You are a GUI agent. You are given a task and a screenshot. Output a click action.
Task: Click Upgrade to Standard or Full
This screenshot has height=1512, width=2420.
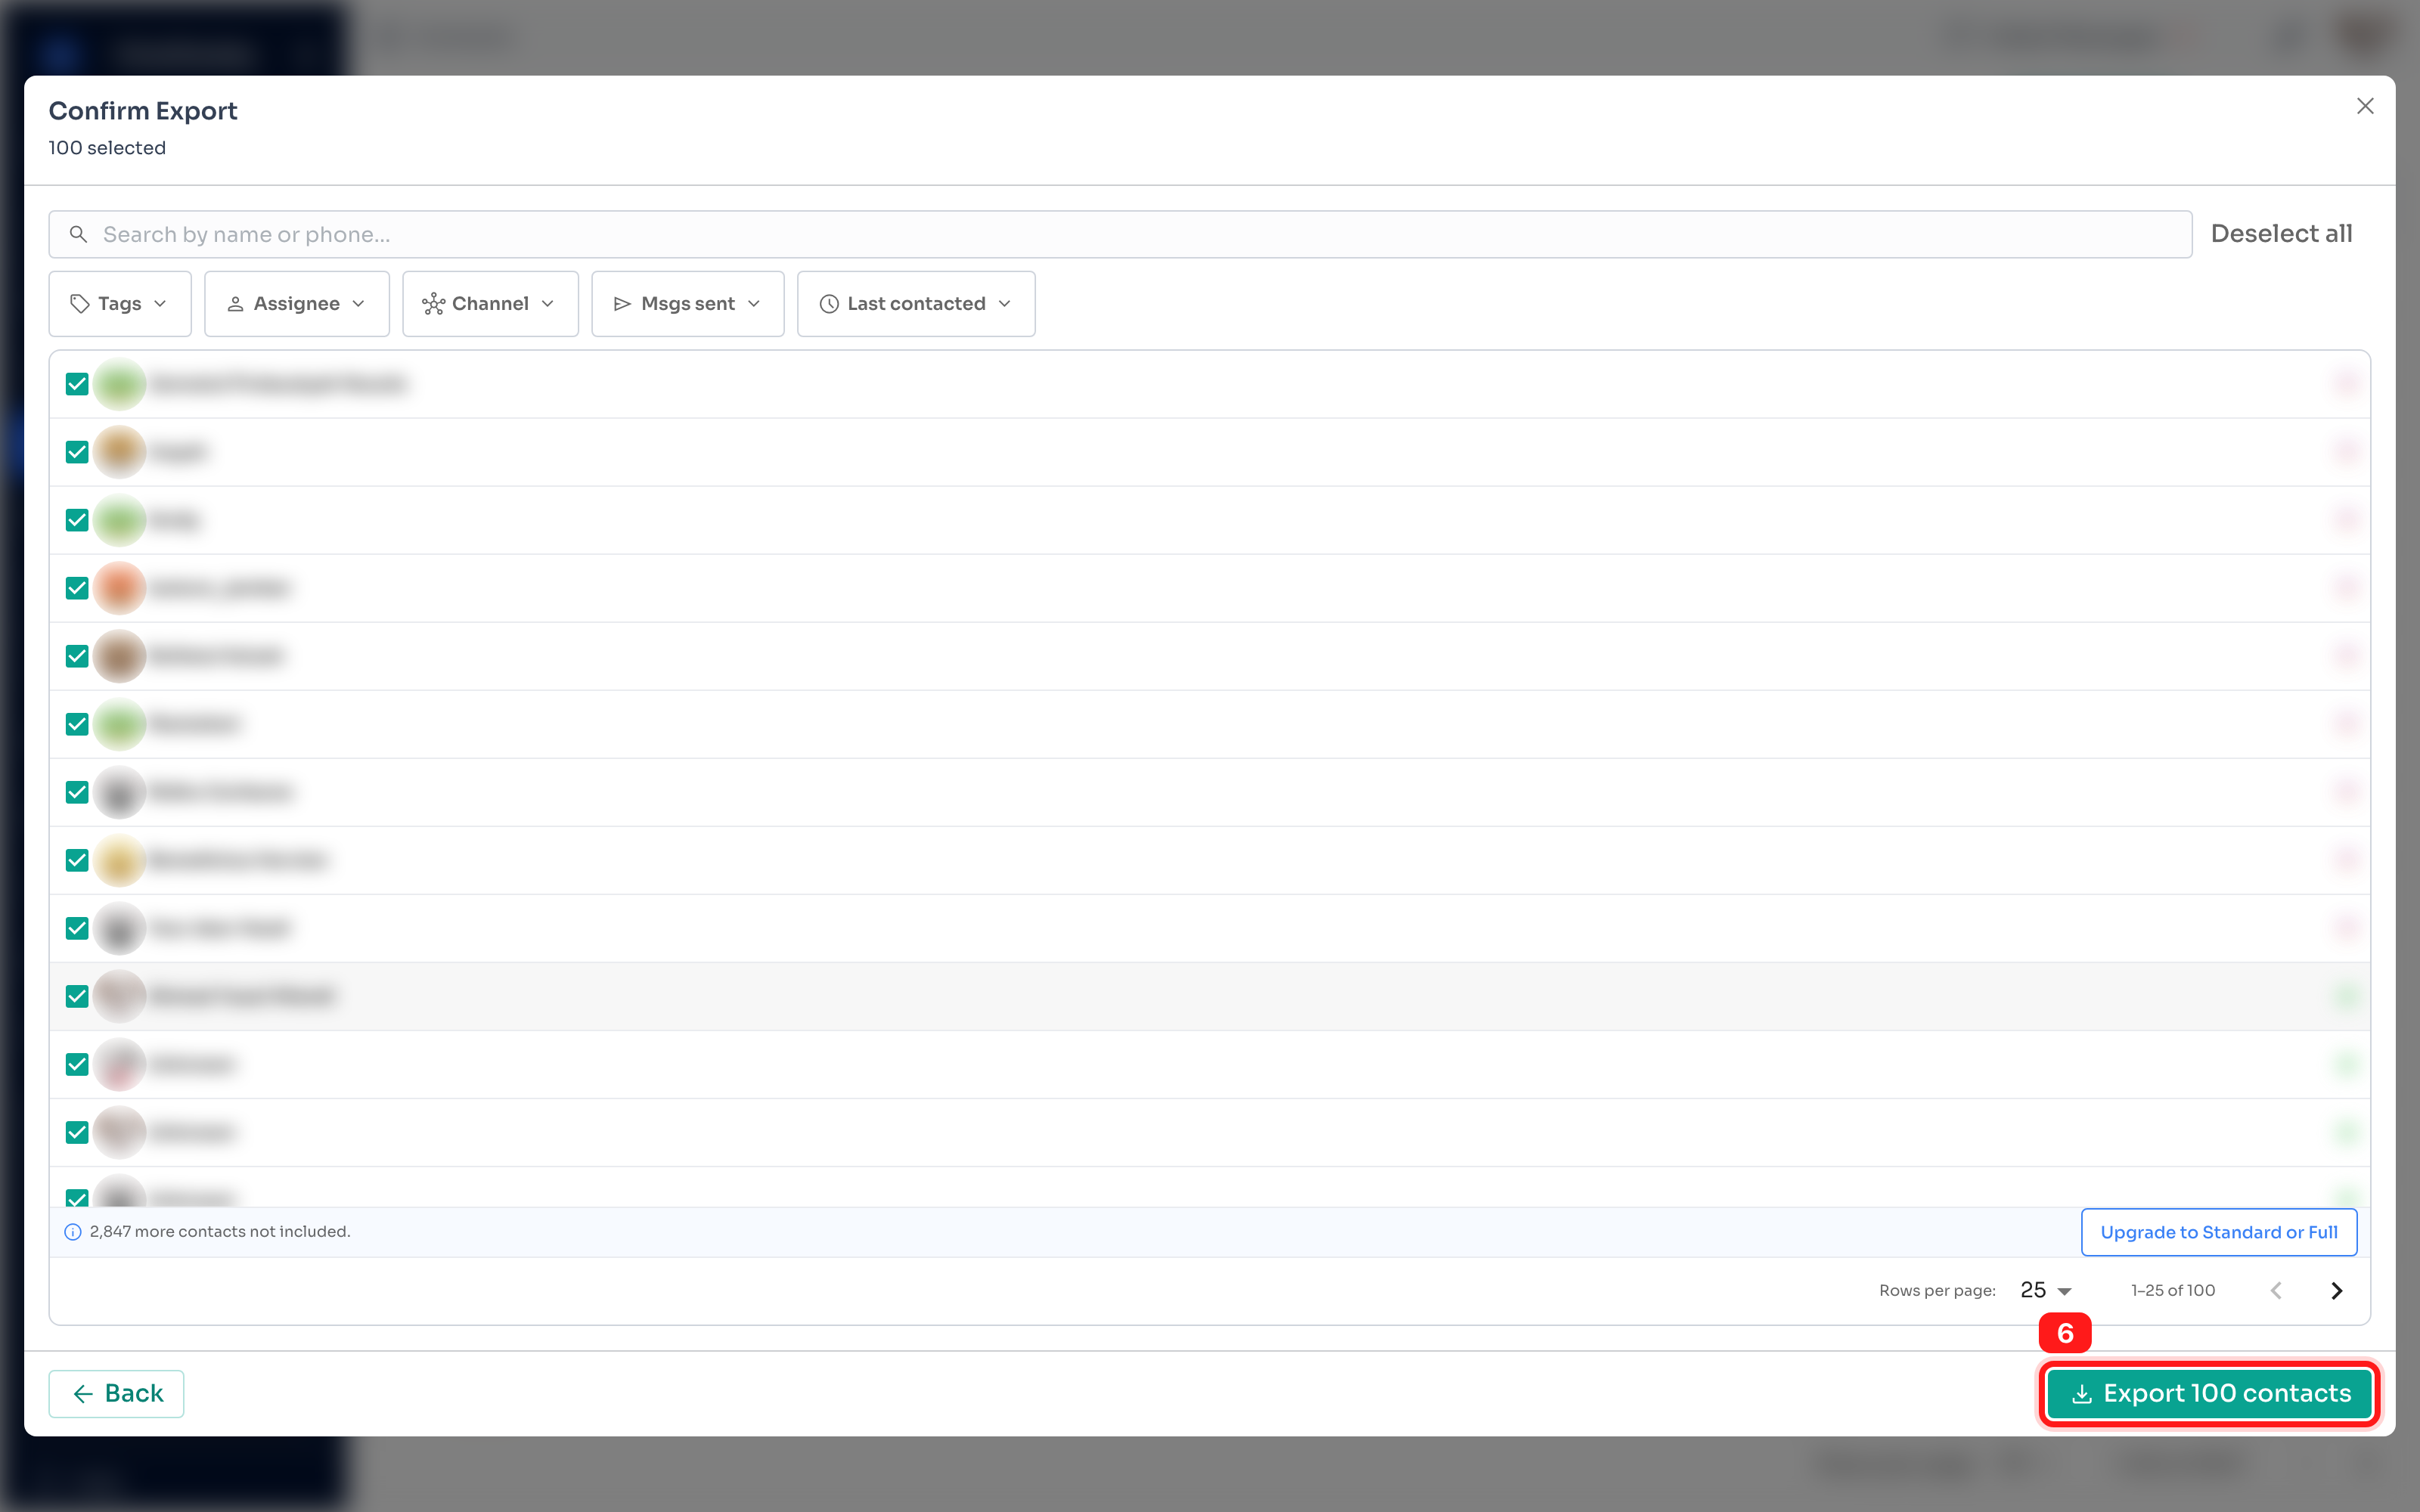2219,1232
